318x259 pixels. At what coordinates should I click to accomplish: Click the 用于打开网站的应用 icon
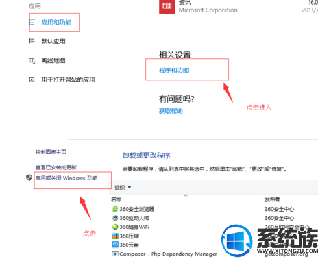click(x=32, y=80)
